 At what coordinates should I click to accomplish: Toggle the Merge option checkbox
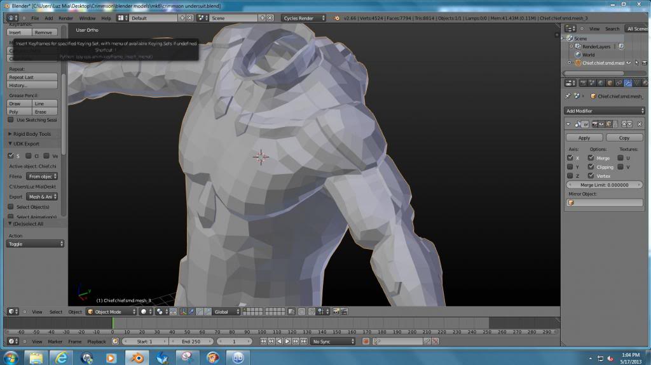click(591, 158)
